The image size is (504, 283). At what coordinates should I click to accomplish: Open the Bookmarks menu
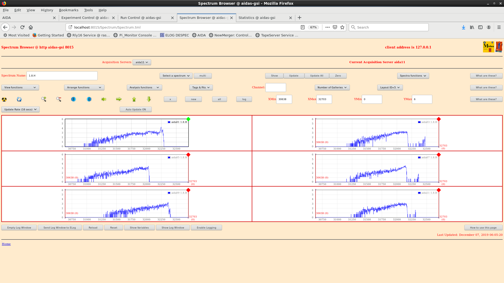point(69,10)
